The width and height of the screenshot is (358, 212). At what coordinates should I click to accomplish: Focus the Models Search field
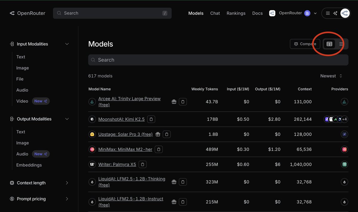(218, 60)
